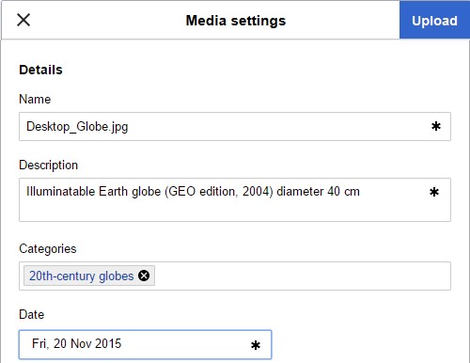The height and width of the screenshot is (363, 470).
Task: Click the Upload button
Action: pos(434,20)
